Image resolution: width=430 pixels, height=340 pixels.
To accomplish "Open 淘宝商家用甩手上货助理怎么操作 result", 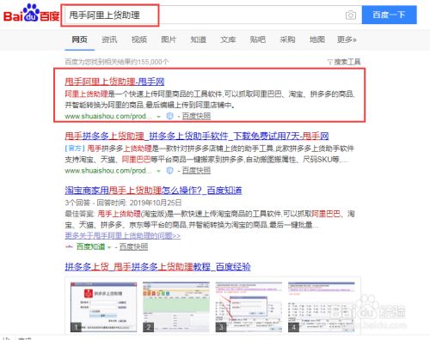I will (x=153, y=191).
